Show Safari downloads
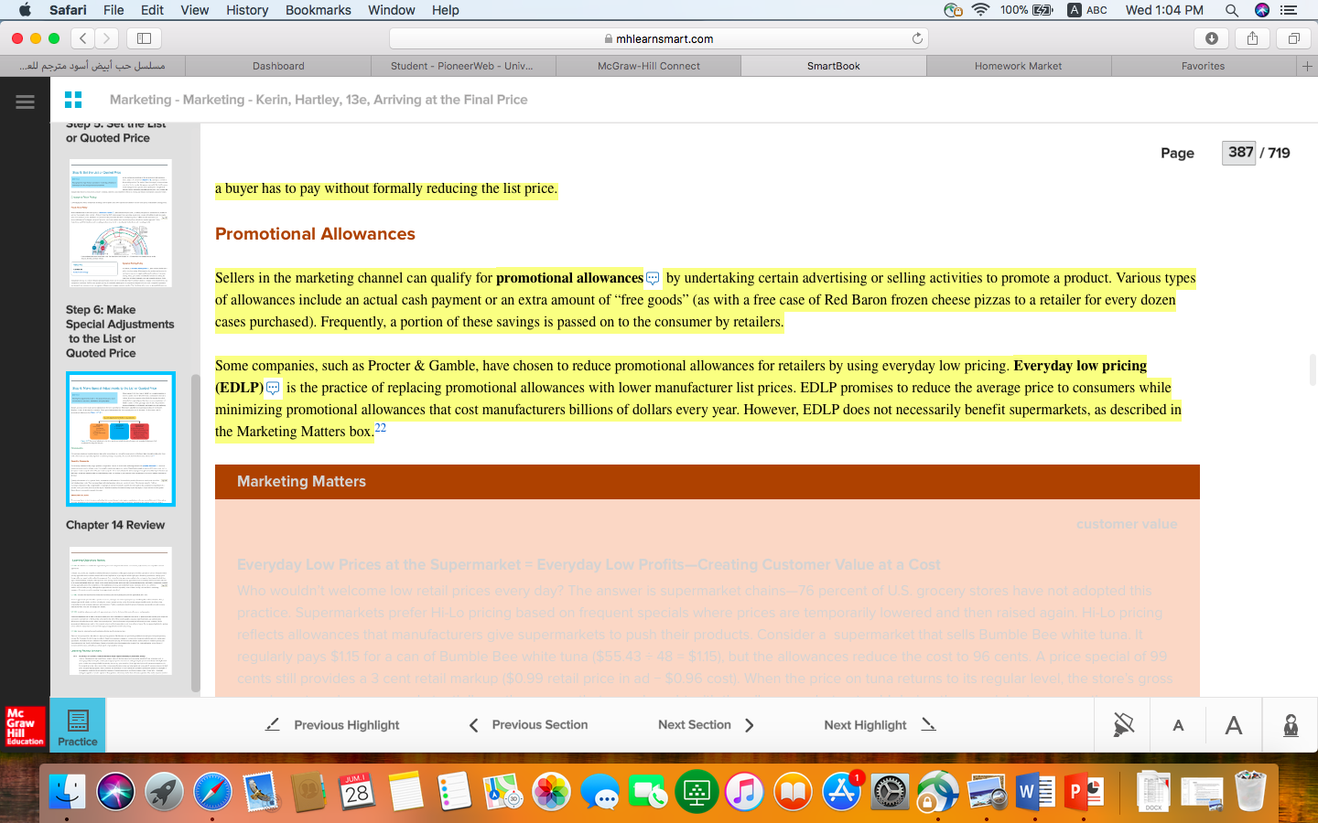The image size is (1318, 823). (1211, 38)
